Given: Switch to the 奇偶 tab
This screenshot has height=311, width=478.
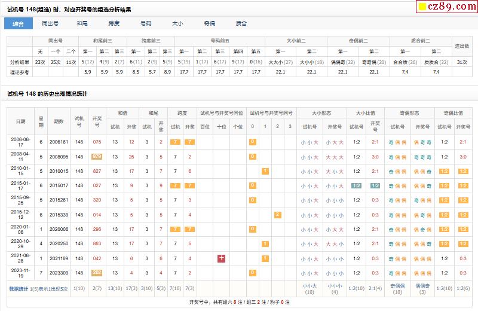Looking at the screenshot, I should [x=210, y=23].
